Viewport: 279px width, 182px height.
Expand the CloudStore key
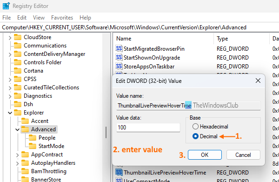point(10,38)
